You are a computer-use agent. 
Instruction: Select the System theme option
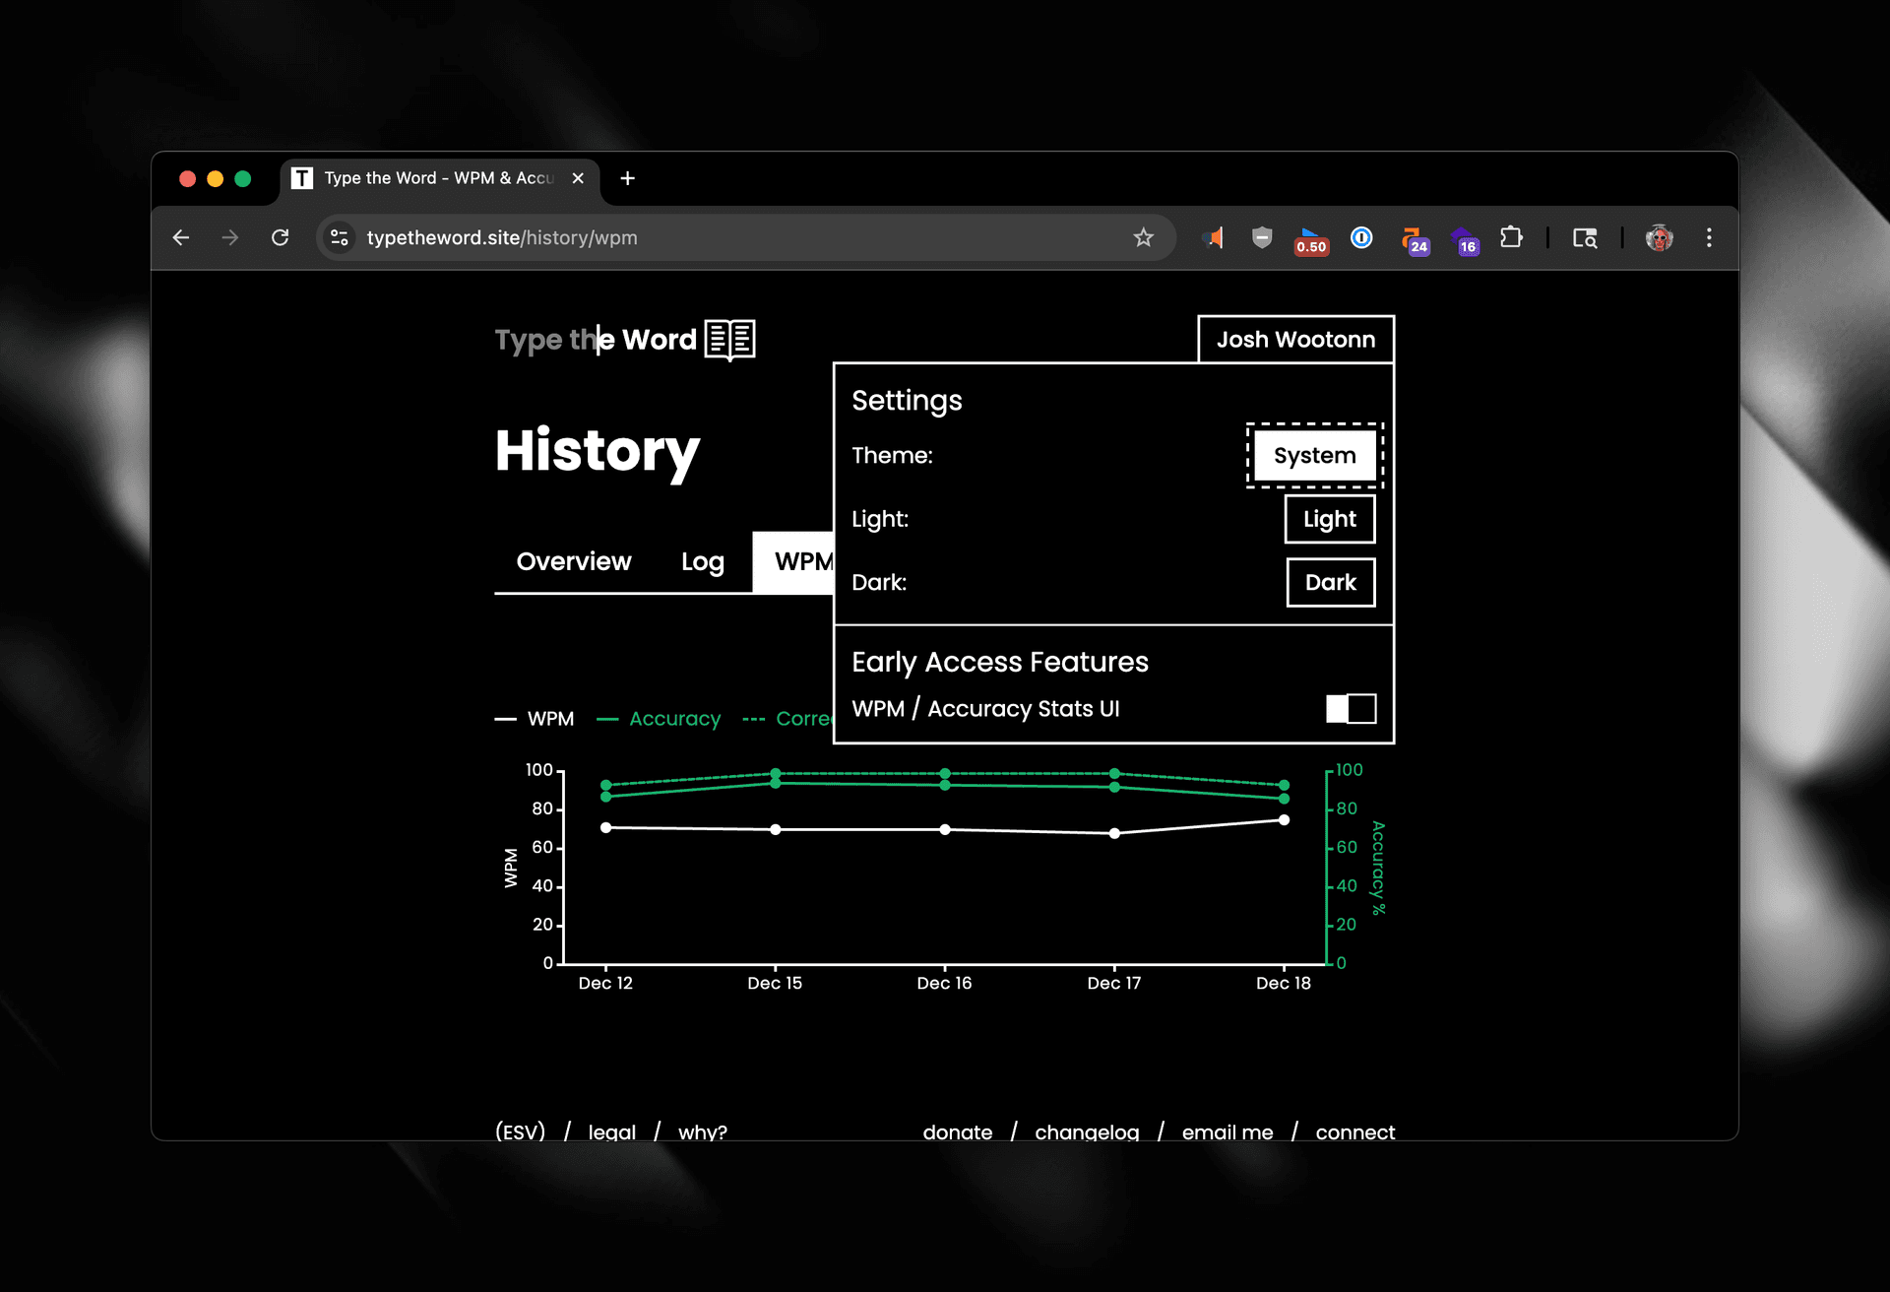(x=1314, y=456)
